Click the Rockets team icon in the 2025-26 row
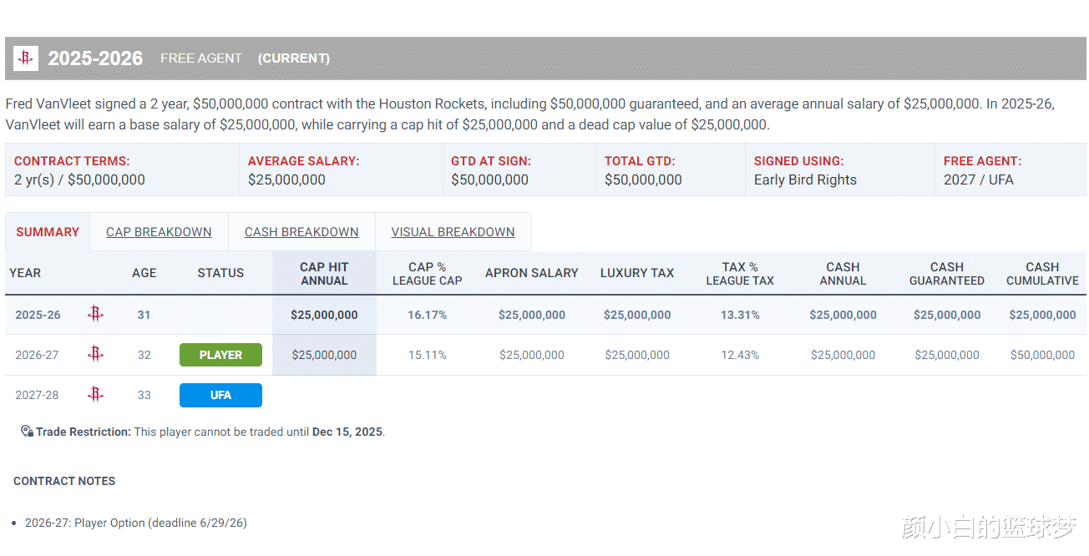Image resolution: width=1089 pixels, height=556 pixels. 95,315
